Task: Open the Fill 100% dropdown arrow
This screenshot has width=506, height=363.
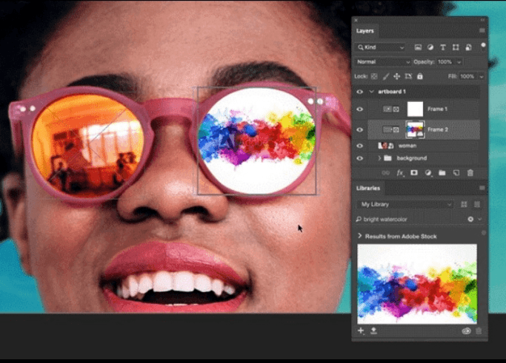Action: [x=481, y=77]
